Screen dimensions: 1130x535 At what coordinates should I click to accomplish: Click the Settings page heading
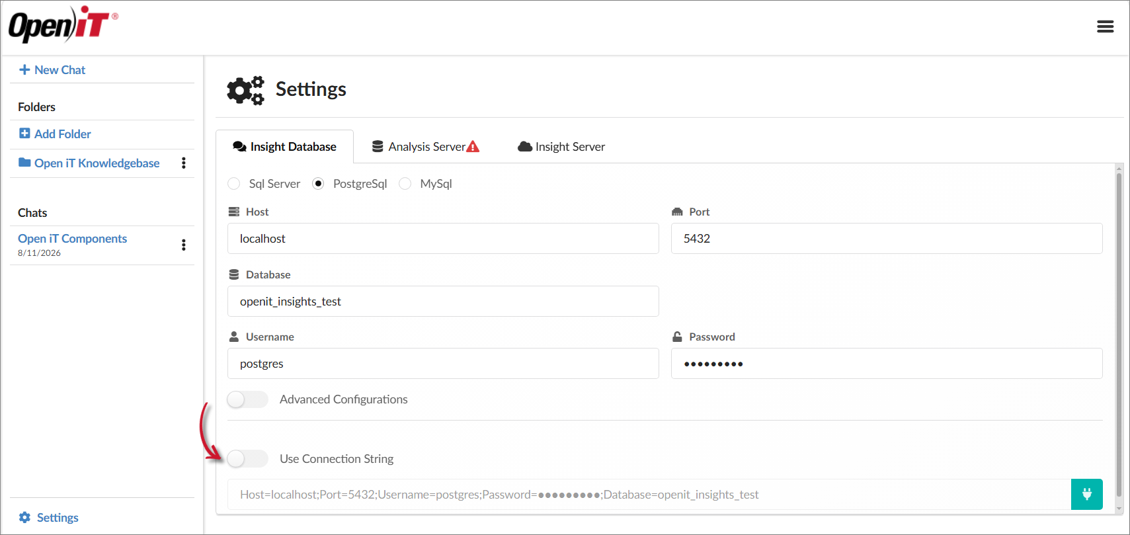pos(311,89)
